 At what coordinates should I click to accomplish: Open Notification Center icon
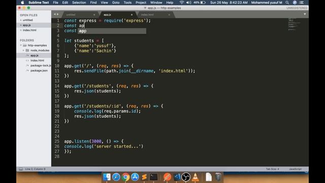click(x=302, y=3)
